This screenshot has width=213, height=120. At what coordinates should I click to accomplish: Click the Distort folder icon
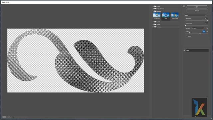pyautogui.click(x=155, y=11)
